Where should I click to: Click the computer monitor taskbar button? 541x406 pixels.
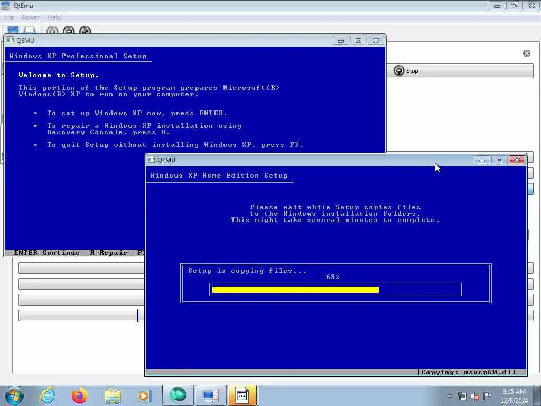(x=210, y=395)
